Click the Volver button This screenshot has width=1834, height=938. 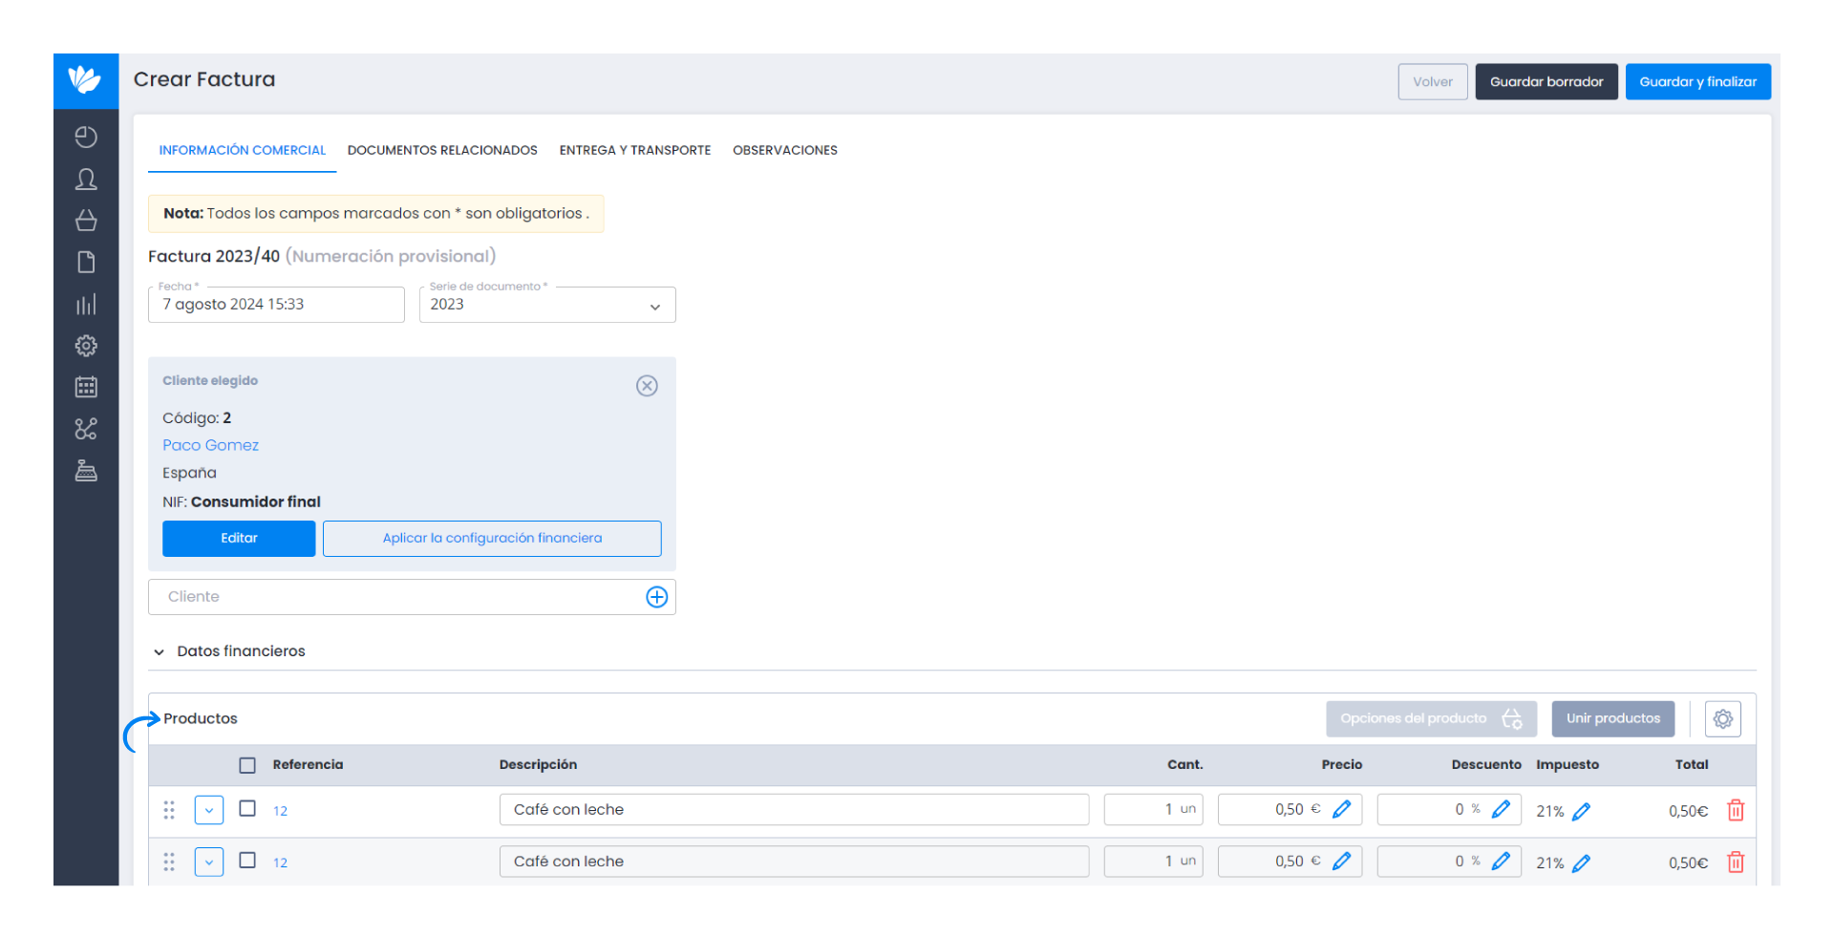point(1433,81)
